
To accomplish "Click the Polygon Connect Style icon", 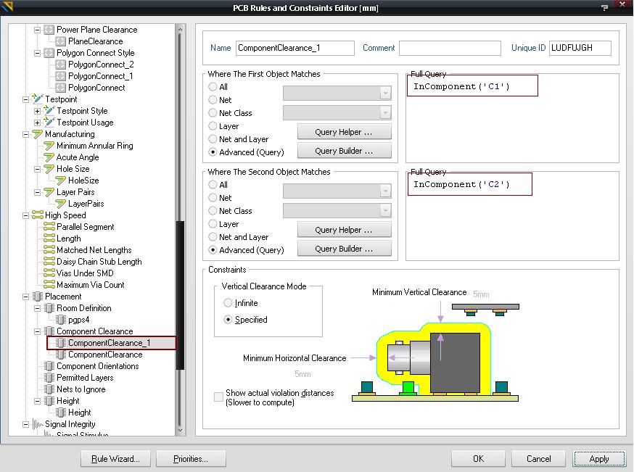I will click(49, 53).
